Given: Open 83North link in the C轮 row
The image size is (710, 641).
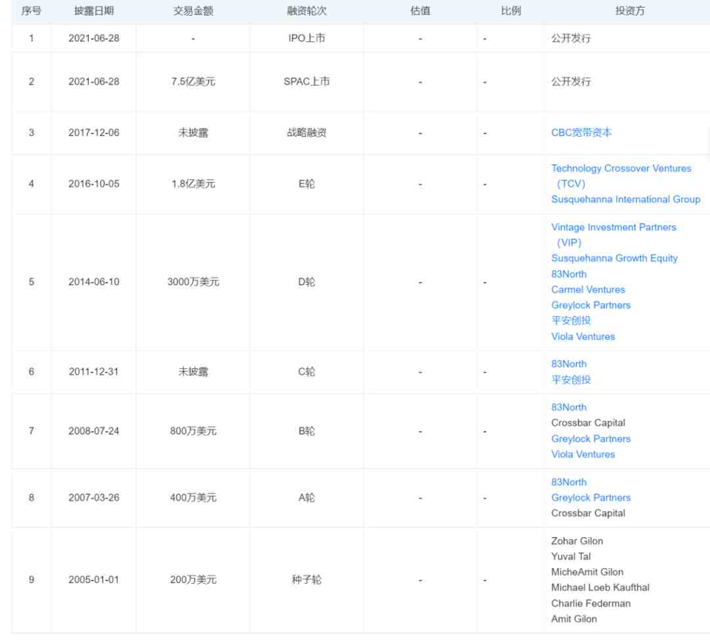Looking at the screenshot, I should tap(569, 364).
